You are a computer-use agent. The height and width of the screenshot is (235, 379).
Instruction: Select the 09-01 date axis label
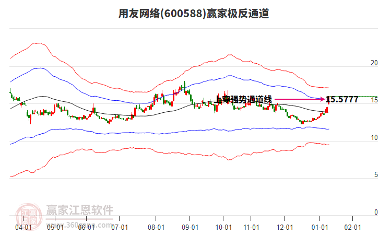(x=190, y=227)
